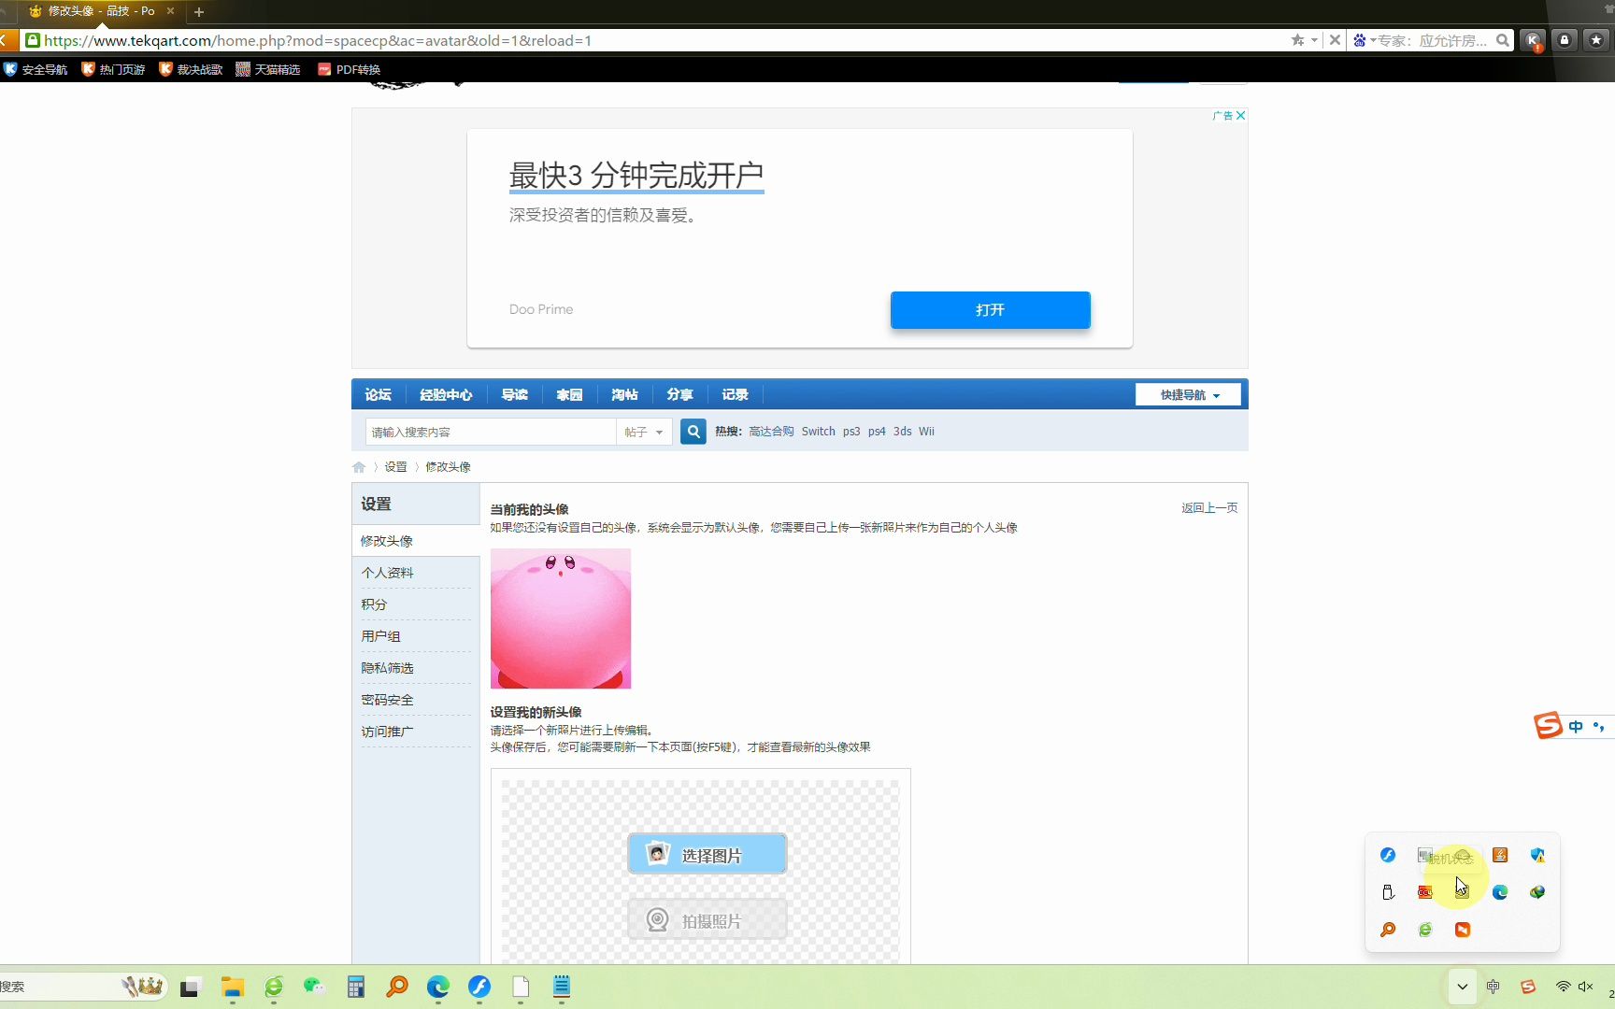This screenshot has width=1615, height=1009.
Task: Select 访问推广 in settings sidebar
Action: coord(416,732)
